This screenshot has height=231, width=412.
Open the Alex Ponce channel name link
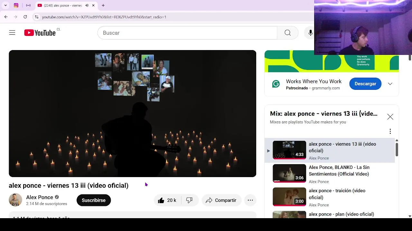point(40,197)
